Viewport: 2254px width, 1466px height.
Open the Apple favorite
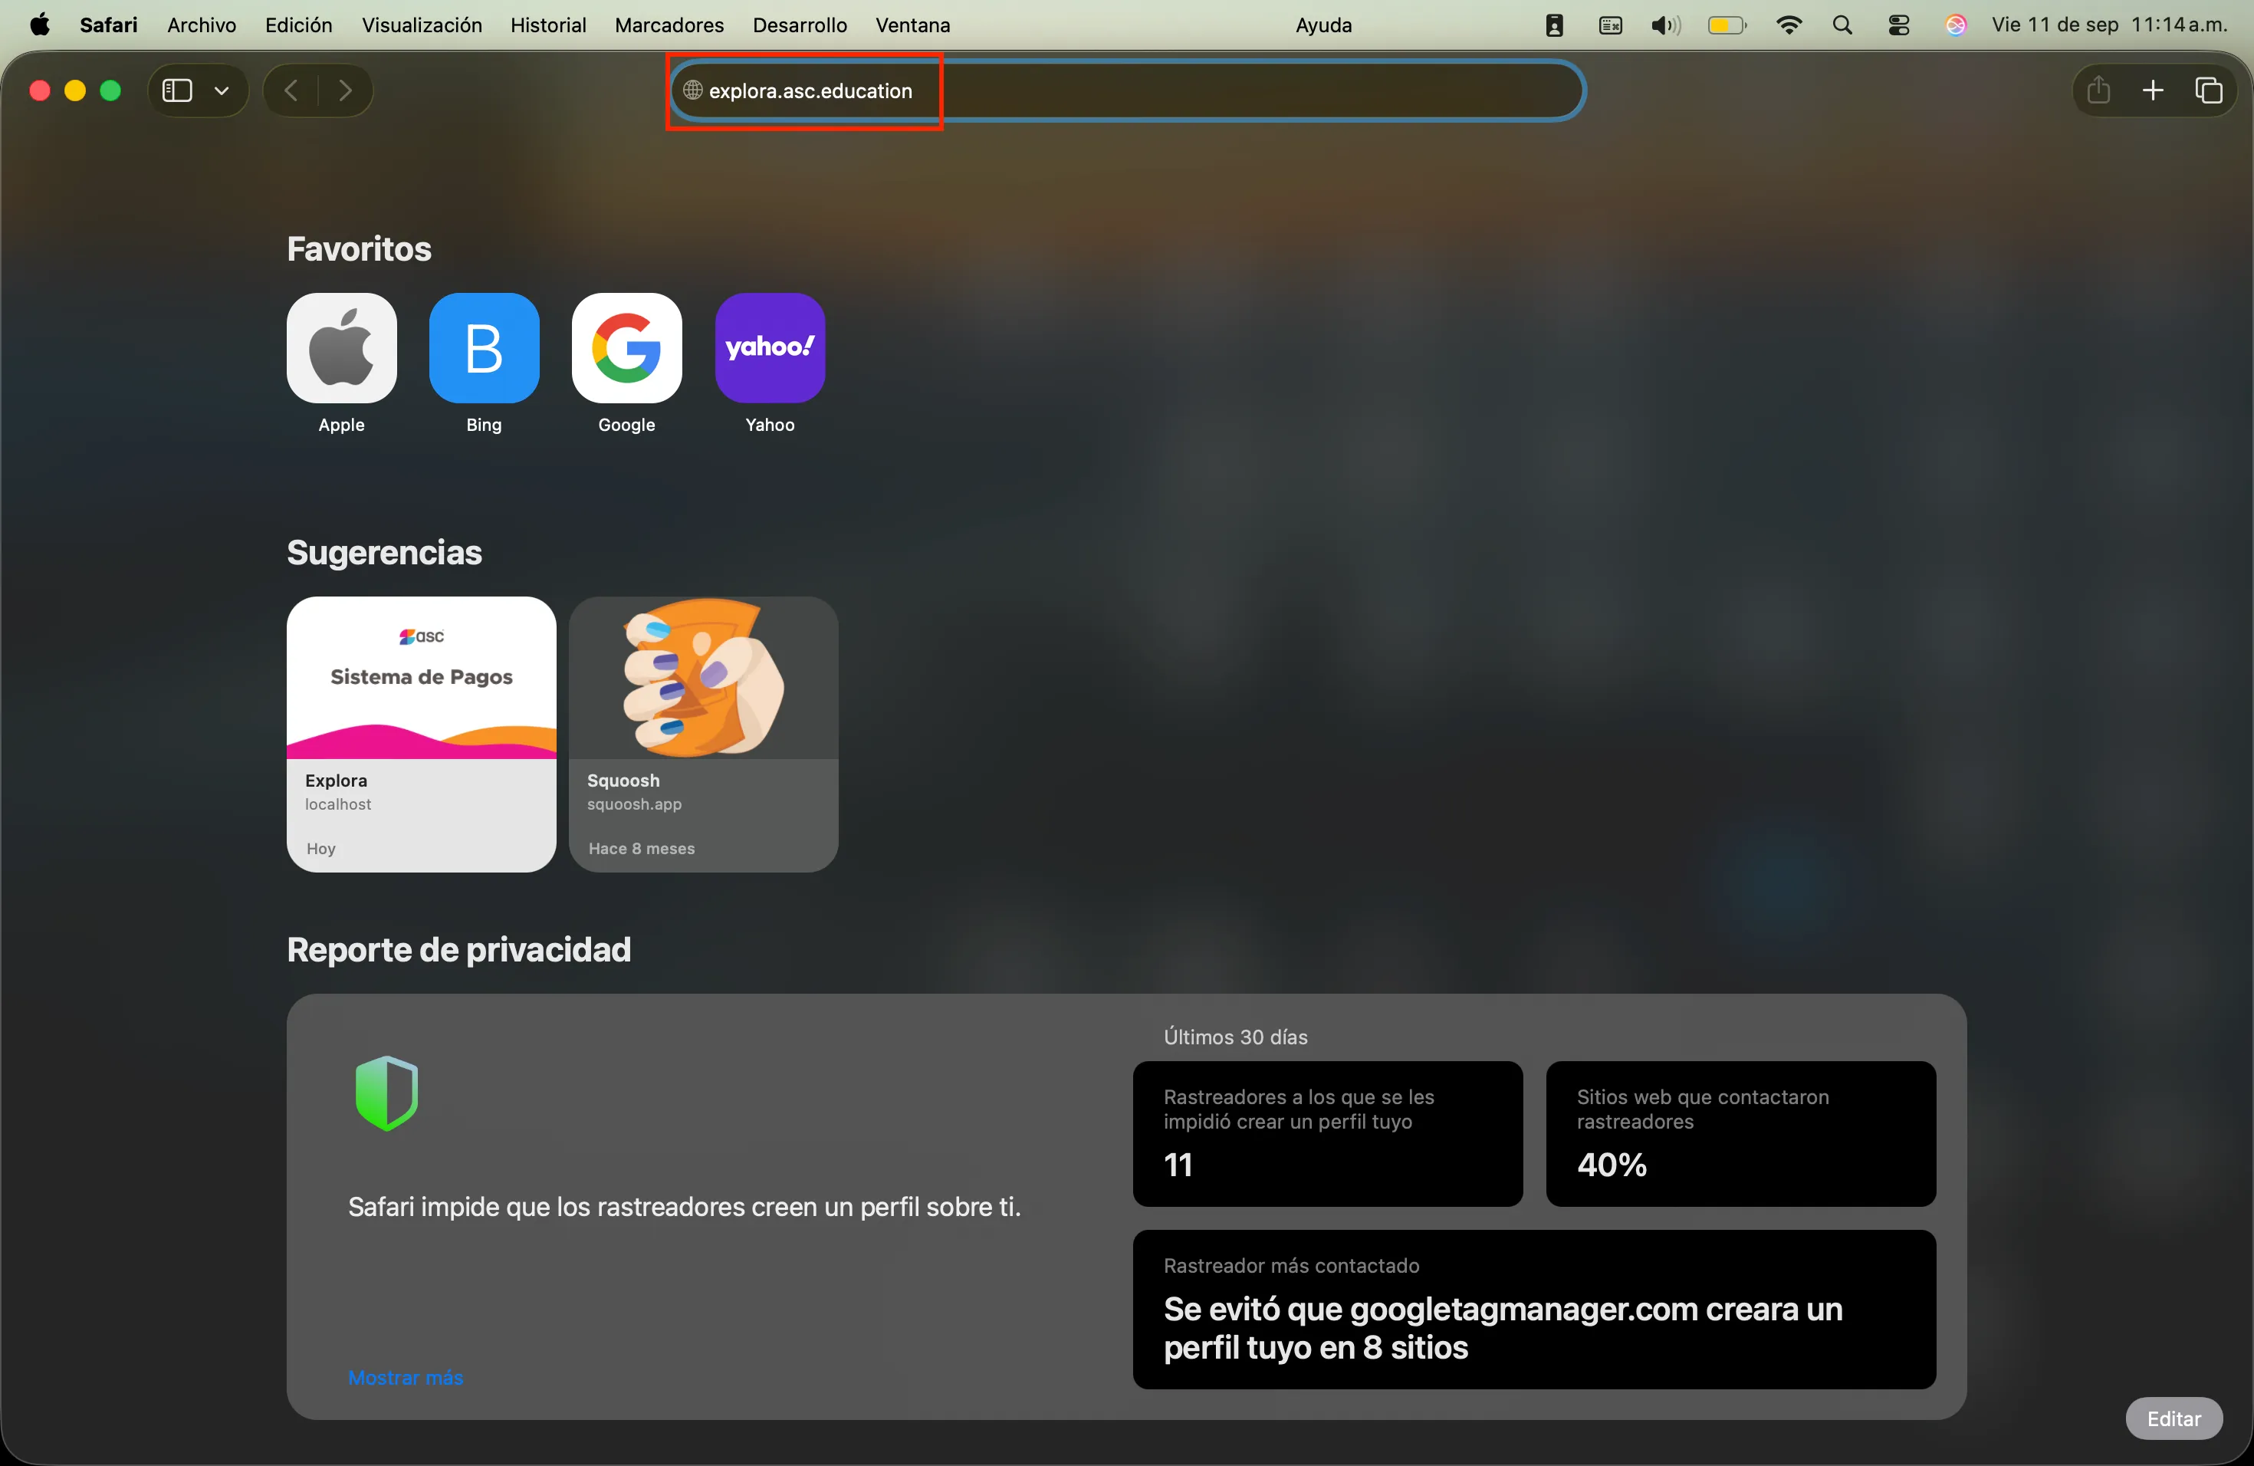(342, 363)
